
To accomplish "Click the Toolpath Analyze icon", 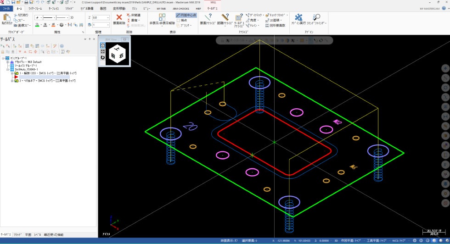I will click(x=239, y=18).
